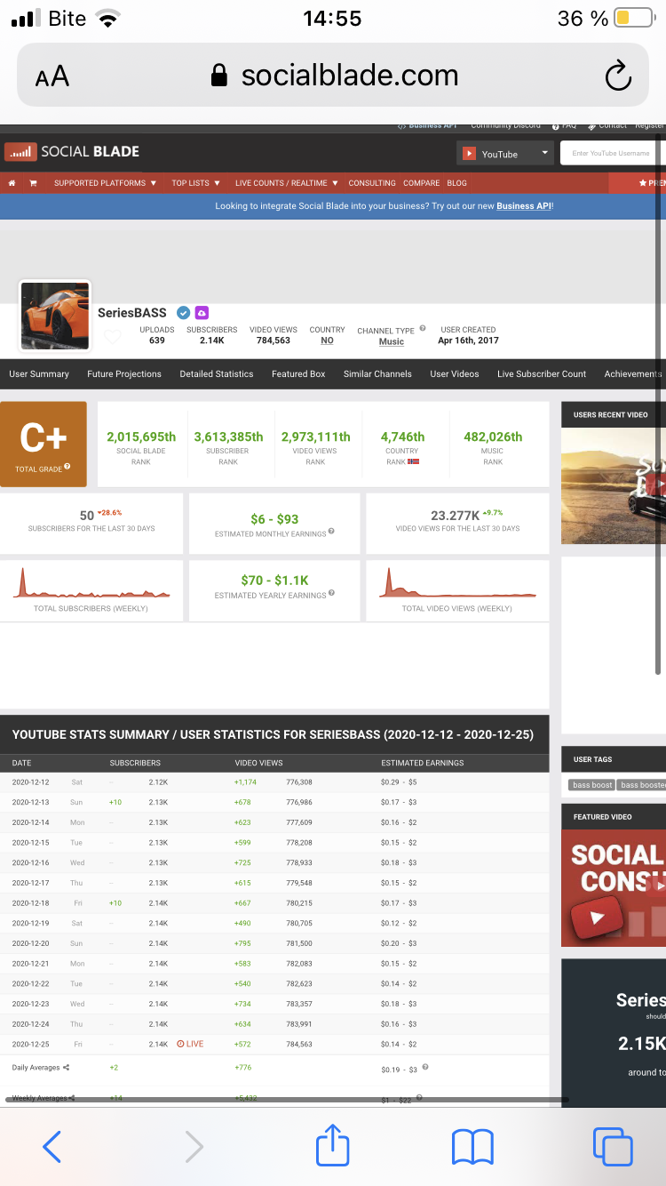Focus the Enter YouTube Username search field
The width and height of the screenshot is (666, 1186).
(x=613, y=153)
